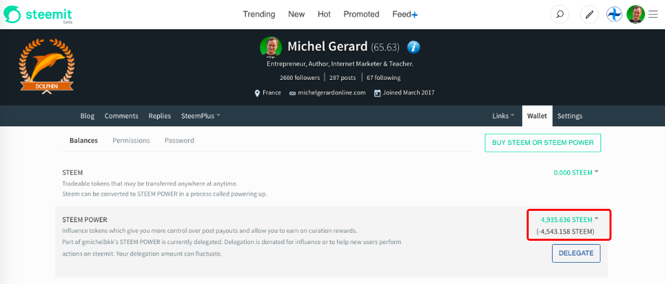
Task: Open the Replies tab
Action: (x=160, y=116)
